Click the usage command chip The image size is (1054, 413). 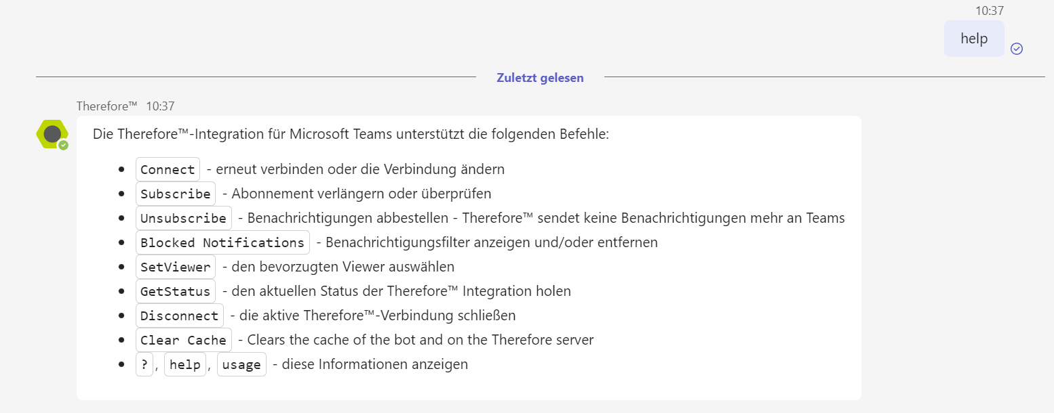[x=241, y=364]
